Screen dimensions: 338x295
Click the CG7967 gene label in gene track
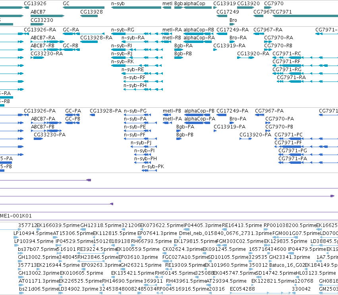[x=263, y=12]
